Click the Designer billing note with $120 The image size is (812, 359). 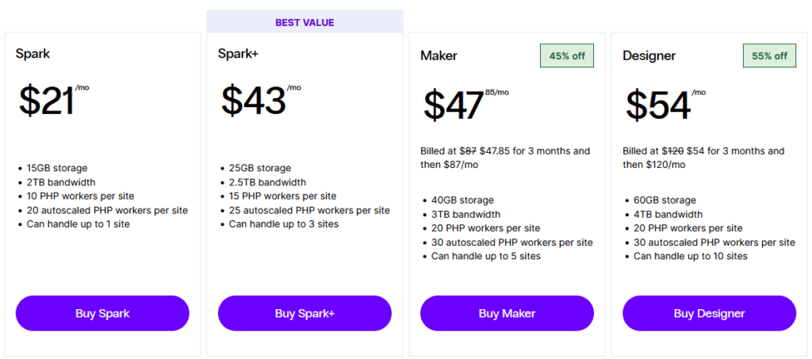[x=703, y=158]
